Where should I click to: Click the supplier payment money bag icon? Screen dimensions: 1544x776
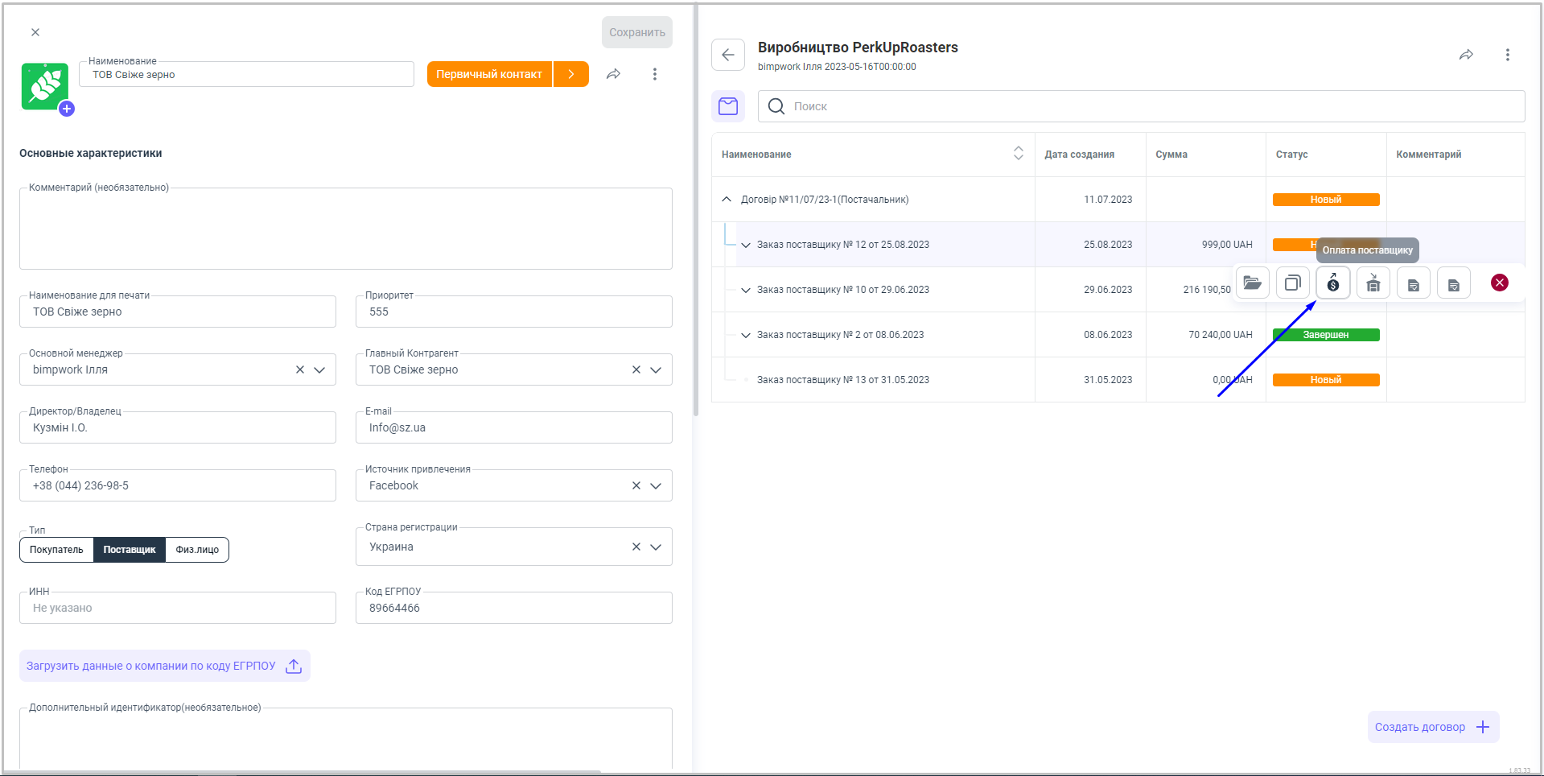[x=1332, y=283]
